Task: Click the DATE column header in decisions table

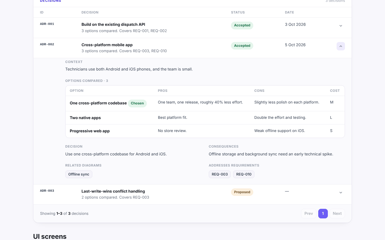Action: (290, 12)
